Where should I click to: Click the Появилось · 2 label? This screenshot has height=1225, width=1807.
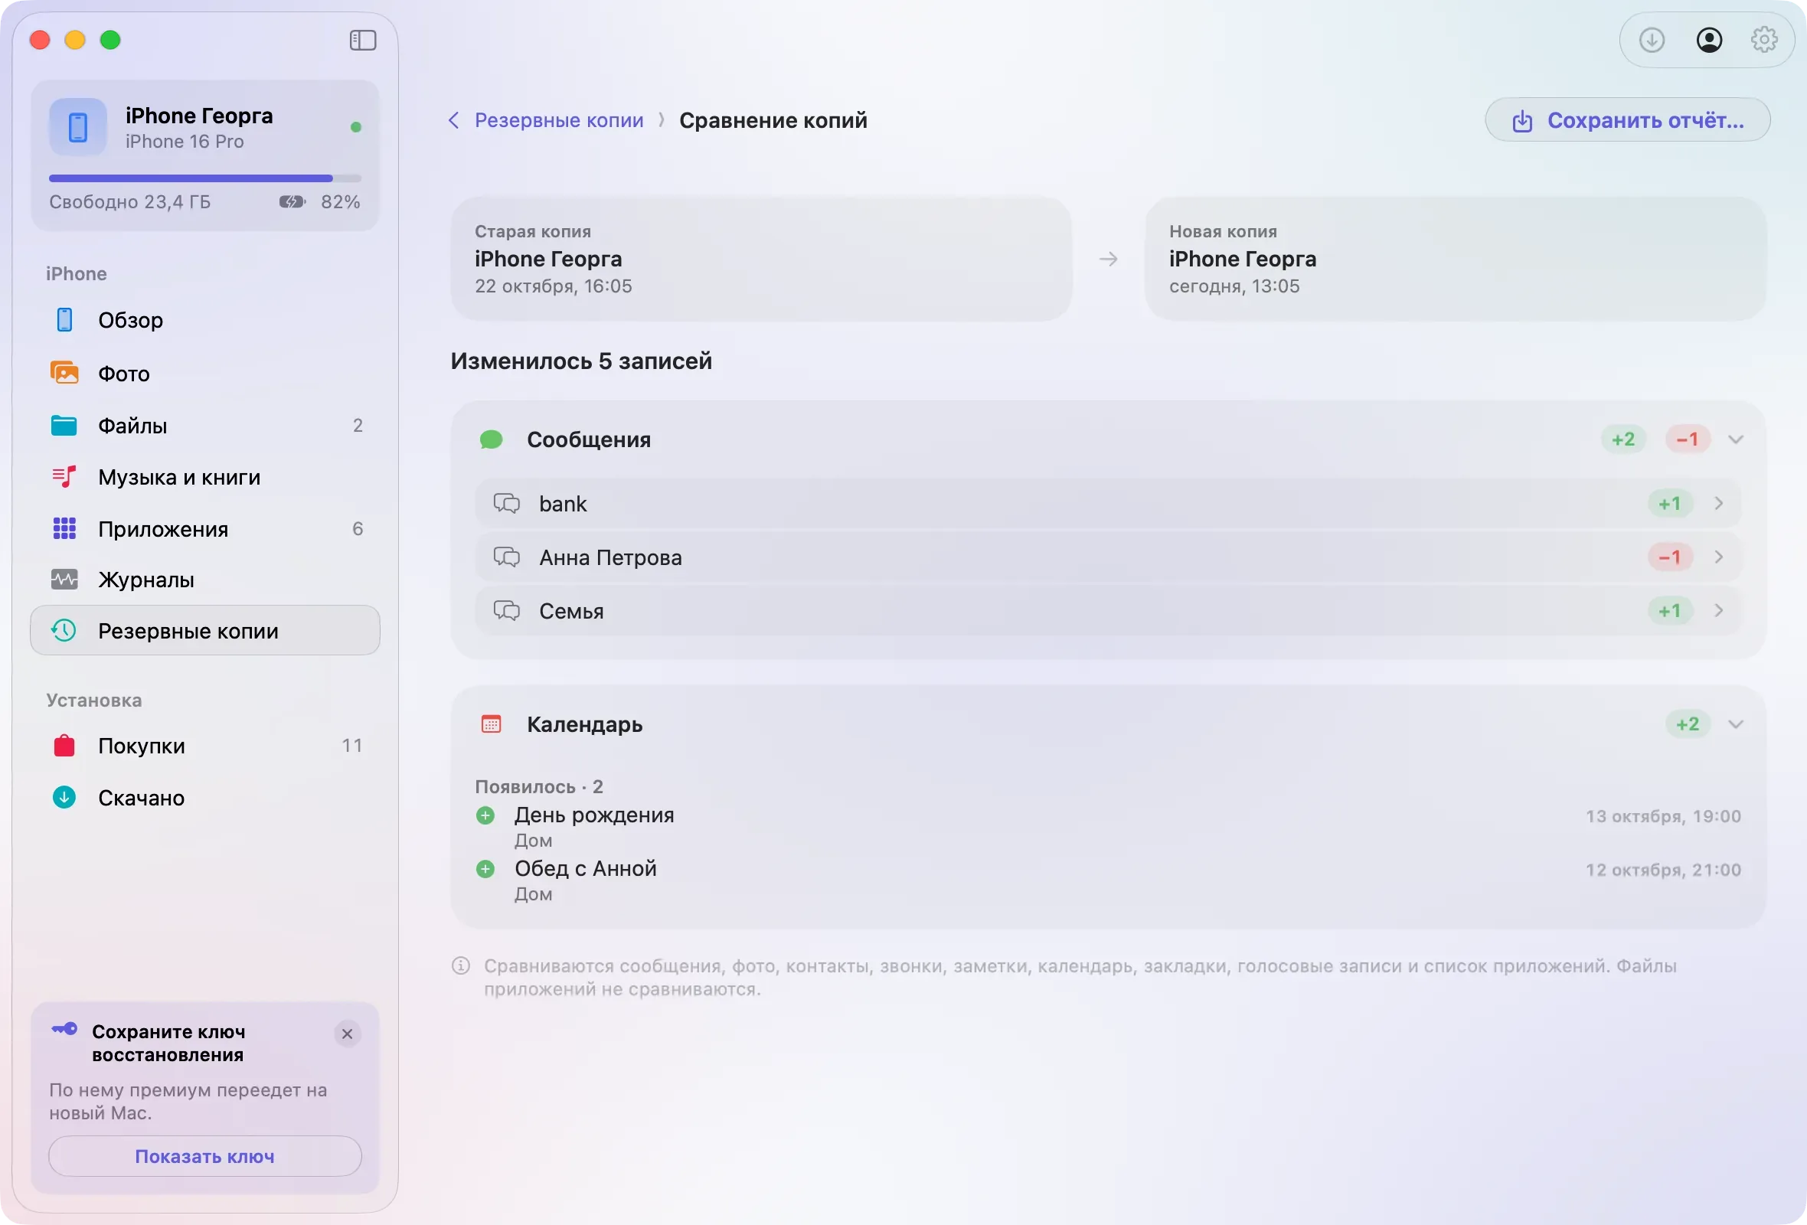point(538,786)
